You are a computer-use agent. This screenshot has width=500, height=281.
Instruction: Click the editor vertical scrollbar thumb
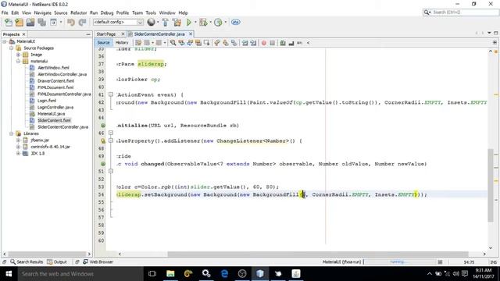[x=491, y=185]
